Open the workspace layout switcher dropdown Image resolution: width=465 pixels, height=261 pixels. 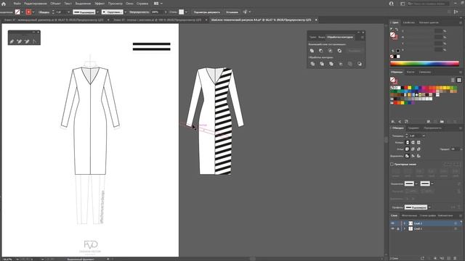(158, 4)
